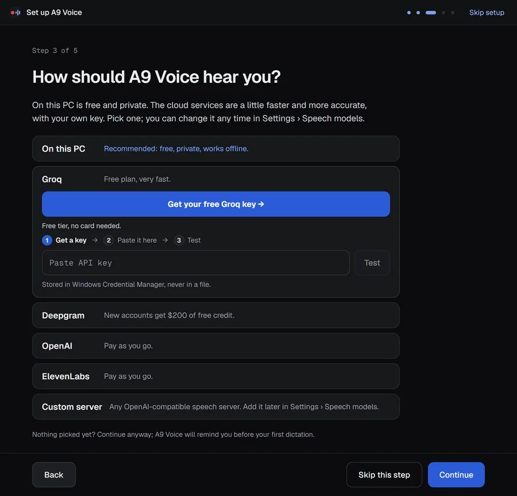Click the step 3 Test badge

point(179,240)
